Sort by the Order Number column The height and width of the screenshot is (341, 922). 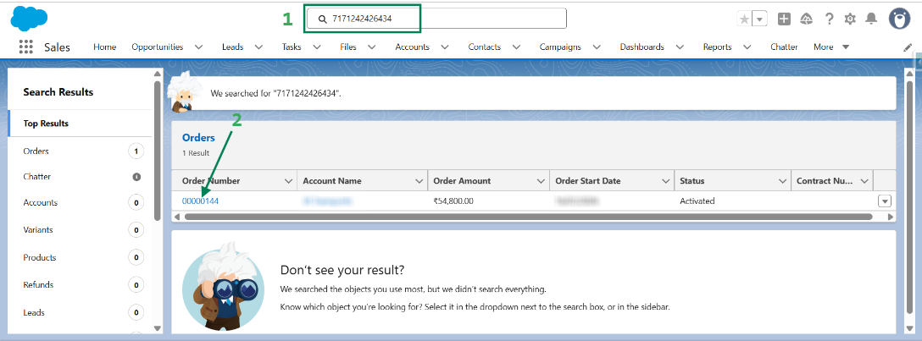coord(211,181)
